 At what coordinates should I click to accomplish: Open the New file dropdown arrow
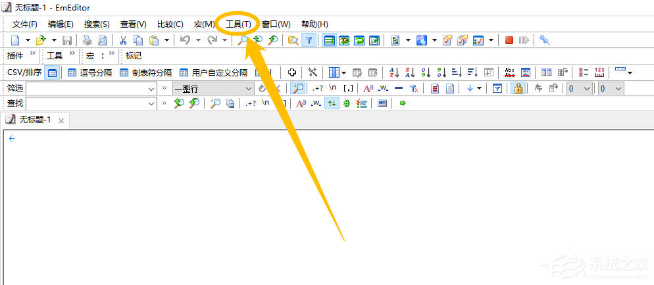click(x=28, y=40)
